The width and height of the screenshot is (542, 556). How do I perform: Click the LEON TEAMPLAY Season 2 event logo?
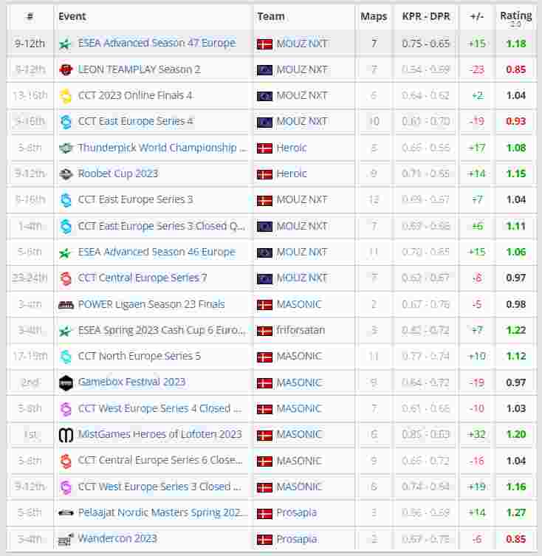tap(66, 70)
